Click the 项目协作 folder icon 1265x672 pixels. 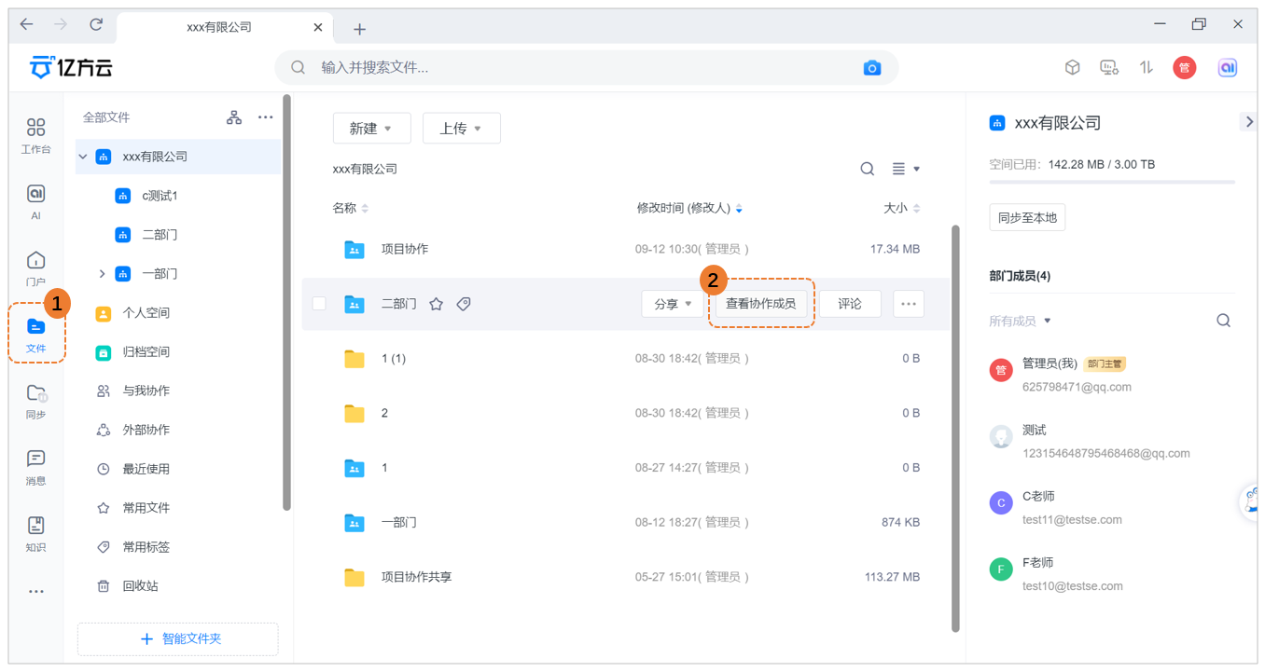354,249
